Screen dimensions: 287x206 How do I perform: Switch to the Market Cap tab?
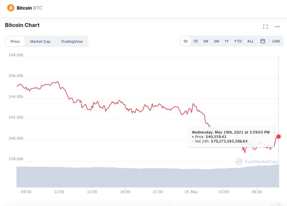(40, 41)
